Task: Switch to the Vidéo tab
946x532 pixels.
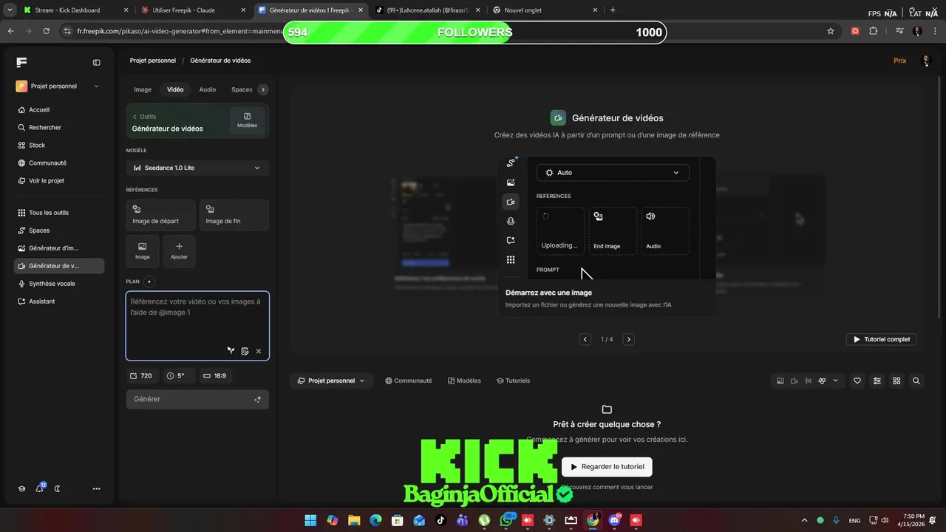Action: click(175, 89)
